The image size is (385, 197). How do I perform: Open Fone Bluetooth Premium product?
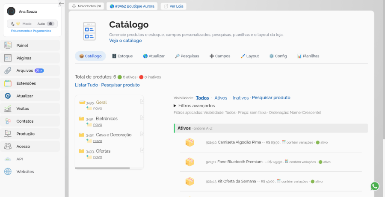240,162
